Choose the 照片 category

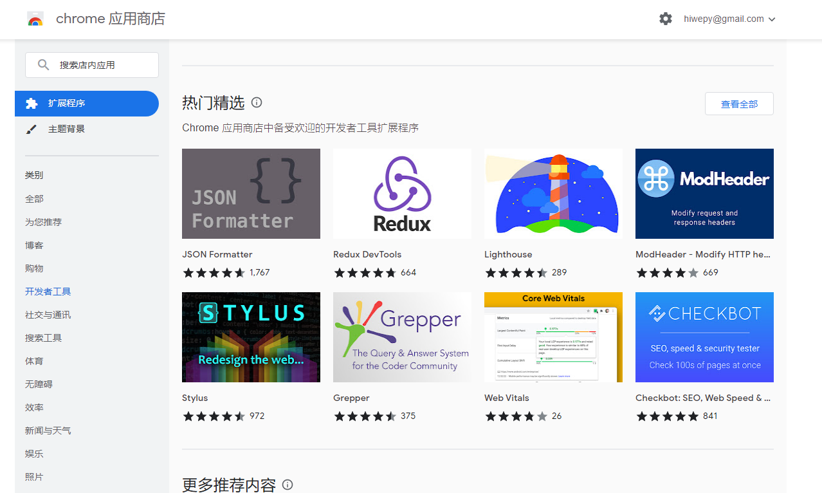pos(34,477)
